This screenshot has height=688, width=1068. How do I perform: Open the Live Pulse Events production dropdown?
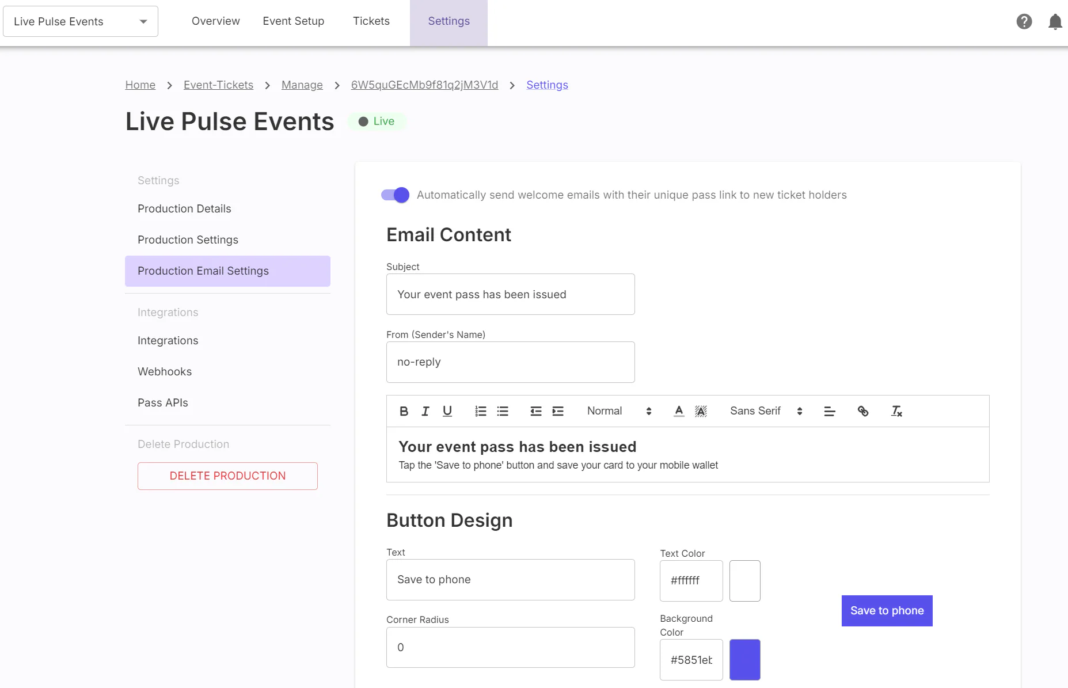click(x=81, y=21)
